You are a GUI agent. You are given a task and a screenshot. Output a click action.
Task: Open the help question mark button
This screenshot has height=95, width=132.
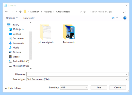(x=125, y=18)
